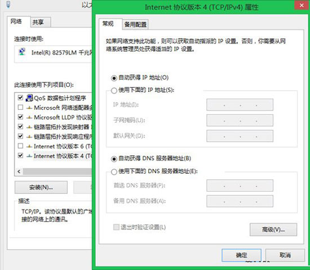The image size is (310, 270).
Task: Click QoS 数据包计划程序 icon
Action: point(29,98)
